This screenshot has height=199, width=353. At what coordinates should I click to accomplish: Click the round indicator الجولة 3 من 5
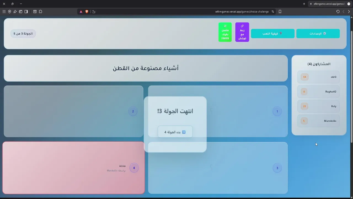click(23, 34)
